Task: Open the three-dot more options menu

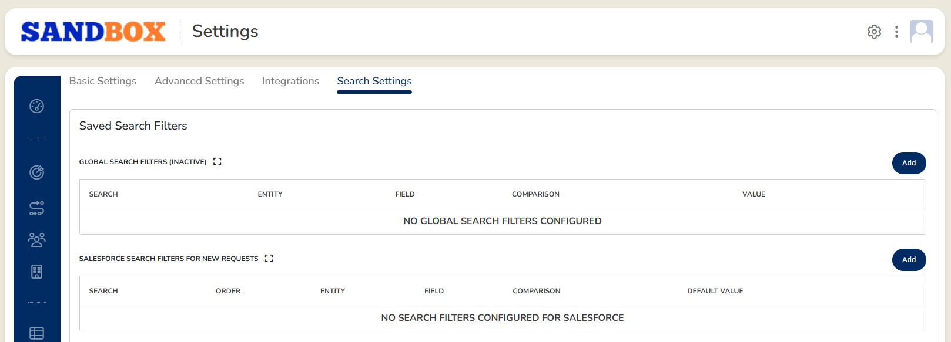Action: click(896, 32)
